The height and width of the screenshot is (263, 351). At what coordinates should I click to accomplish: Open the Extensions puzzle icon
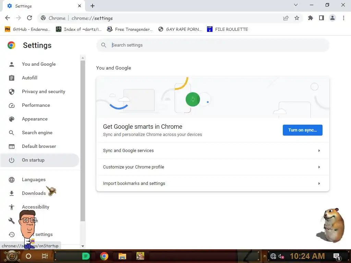[311, 18]
